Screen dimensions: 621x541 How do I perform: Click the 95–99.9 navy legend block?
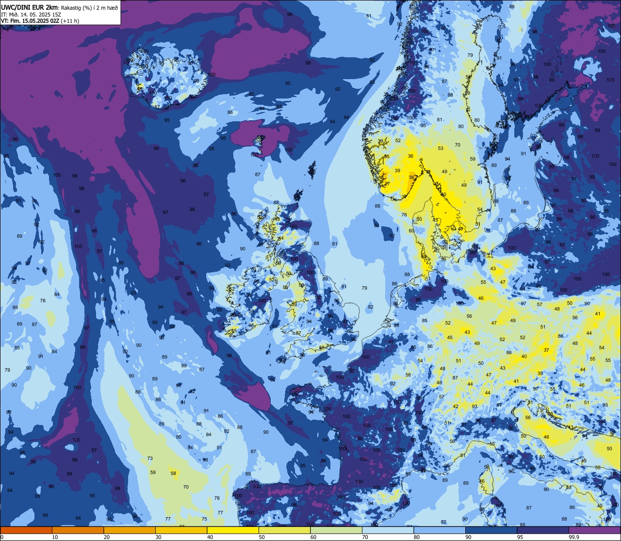coord(543,530)
